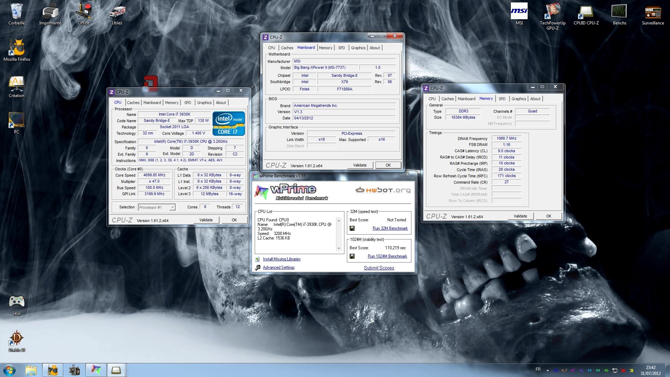Viewport: 670px width, 377px height.
Task: Click the motherboard model Big Bang-XPower II
Action: tap(325, 68)
